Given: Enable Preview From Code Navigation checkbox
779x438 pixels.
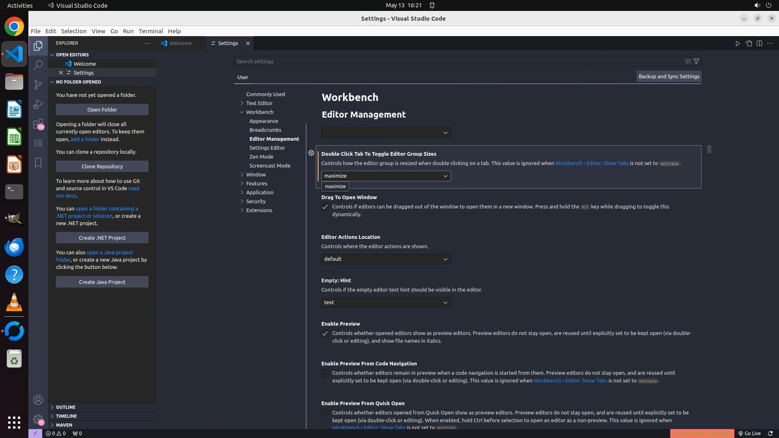Looking at the screenshot, I should 325,373.
